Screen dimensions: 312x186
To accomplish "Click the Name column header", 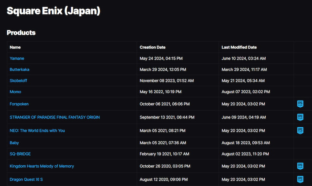I will [15, 47].
